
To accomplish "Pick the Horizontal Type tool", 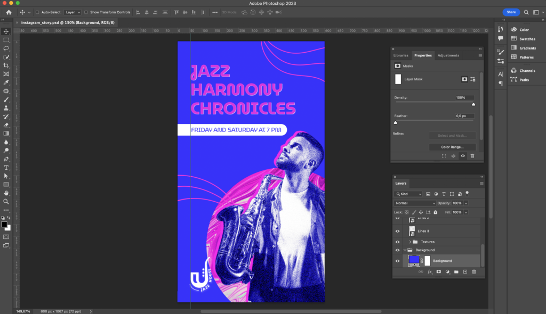I will coord(6,167).
